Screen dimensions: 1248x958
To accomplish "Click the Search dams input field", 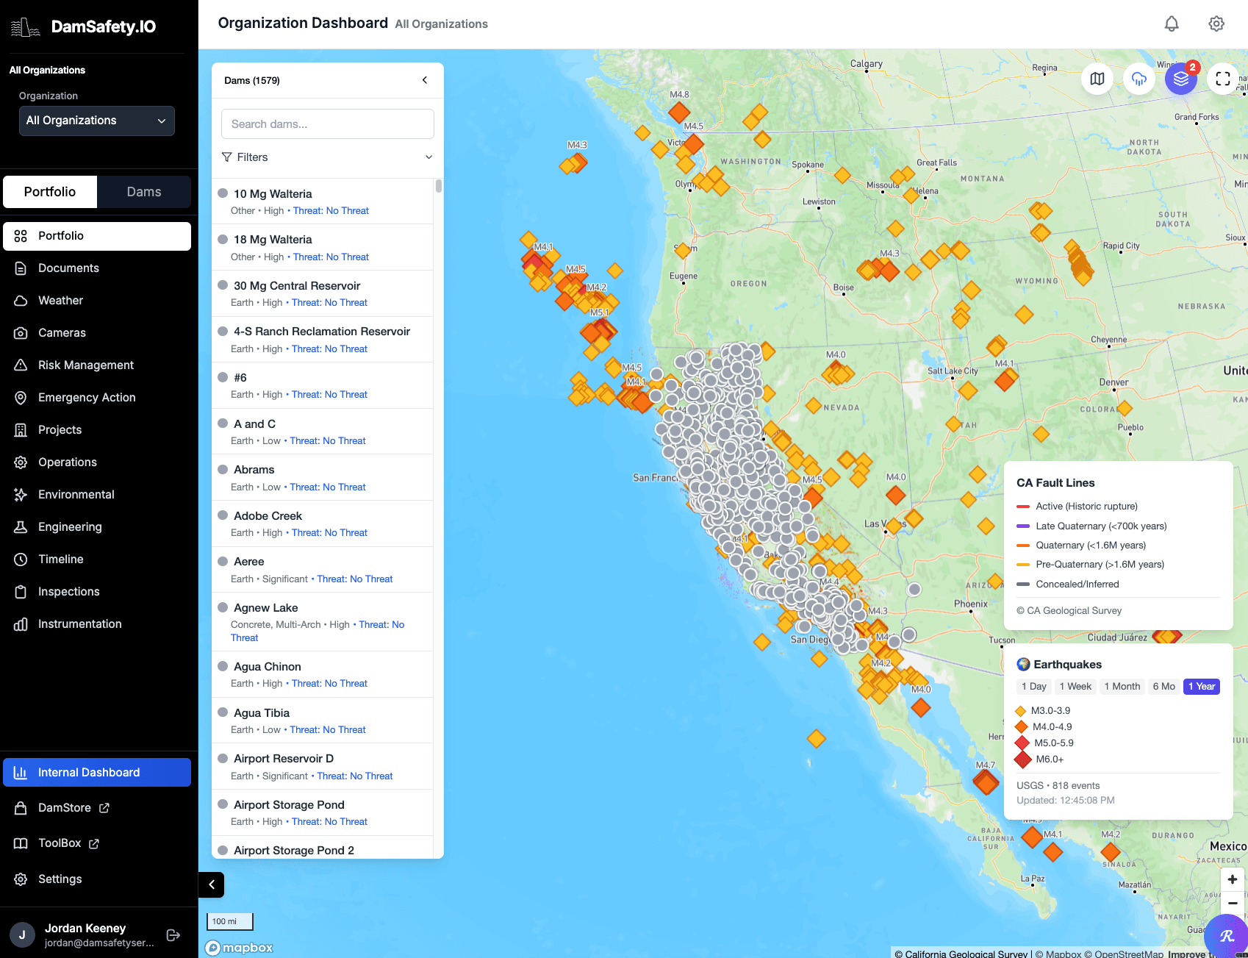I will tap(328, 124).
